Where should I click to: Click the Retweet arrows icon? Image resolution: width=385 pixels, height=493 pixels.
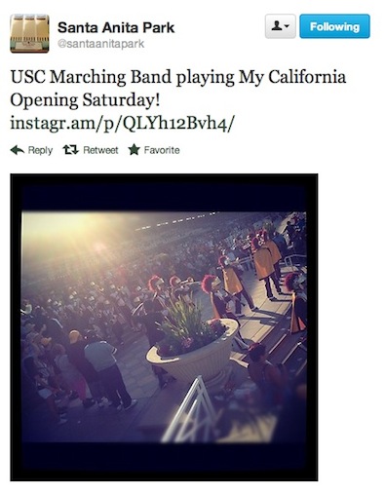coord(71,150)
